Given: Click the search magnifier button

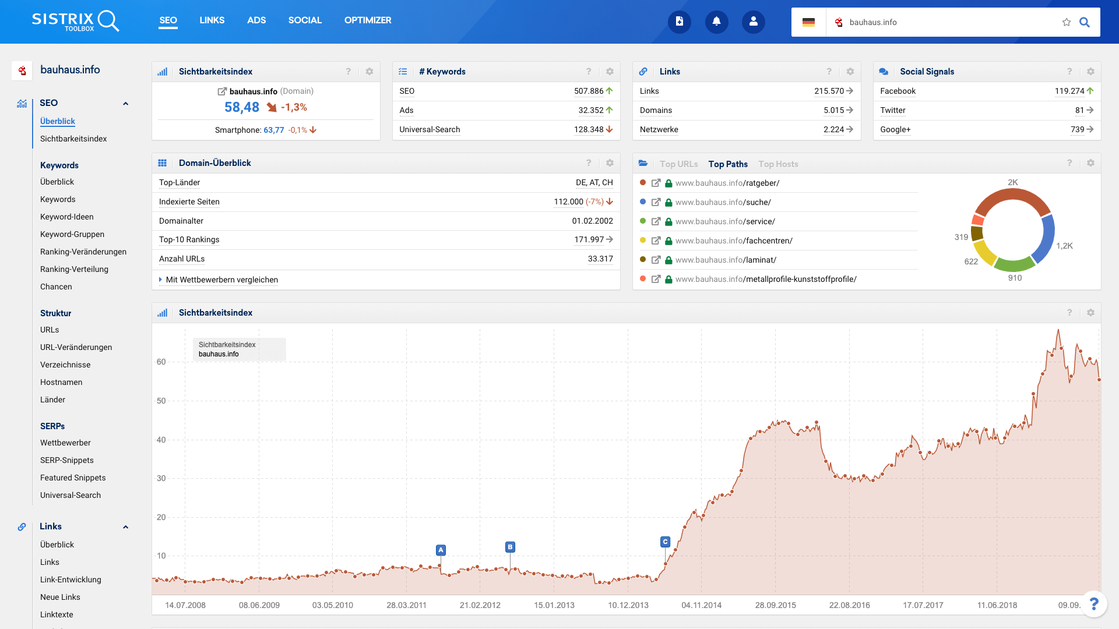Looking at the screenshot, I should pyautogui.click(x=1085, y=22).
